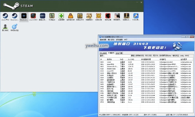
Task: Open the 暴力摩托 icon in second row
Action: (5, 27)
